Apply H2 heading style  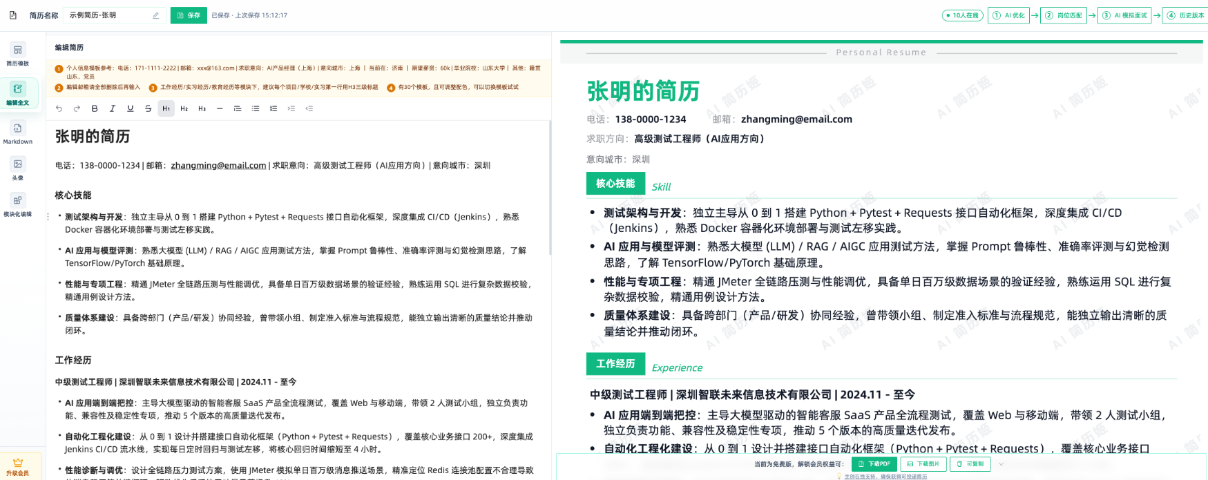pyautogui.click(x=184, y=108)
